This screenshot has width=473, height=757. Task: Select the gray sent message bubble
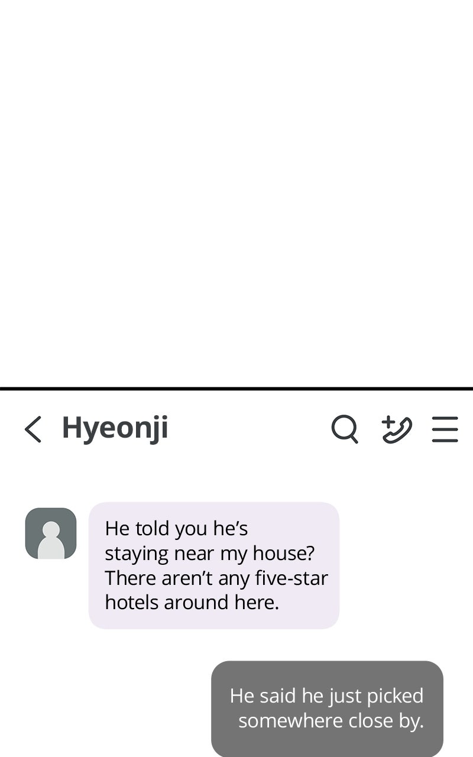point(327,709)
